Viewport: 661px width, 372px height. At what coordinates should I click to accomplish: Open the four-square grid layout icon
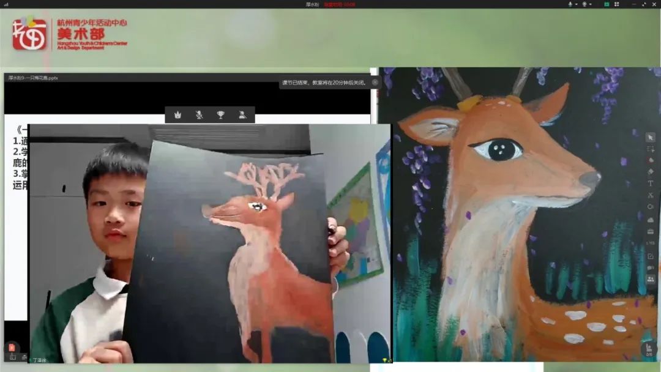point(616,4)
